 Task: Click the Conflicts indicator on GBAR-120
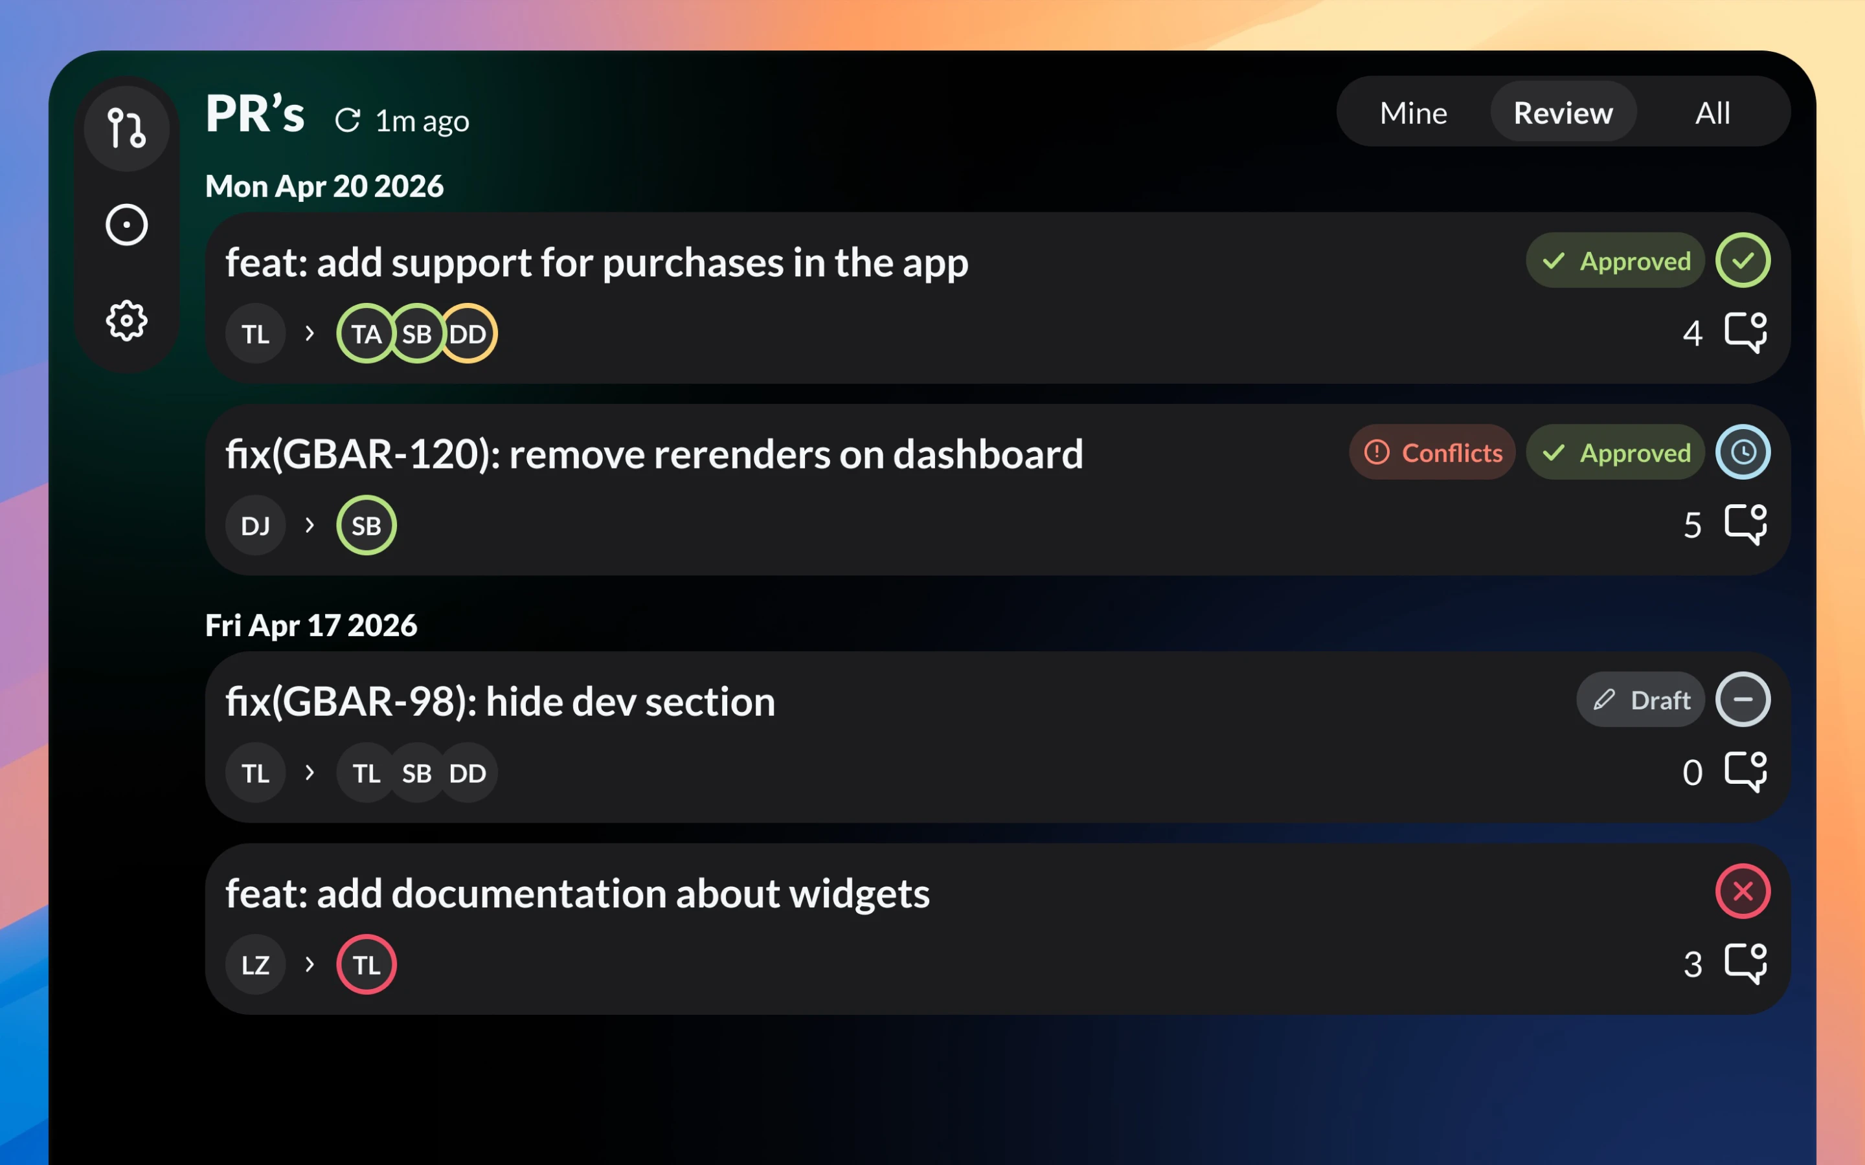pyautogui.click(x=1432, y=453)
